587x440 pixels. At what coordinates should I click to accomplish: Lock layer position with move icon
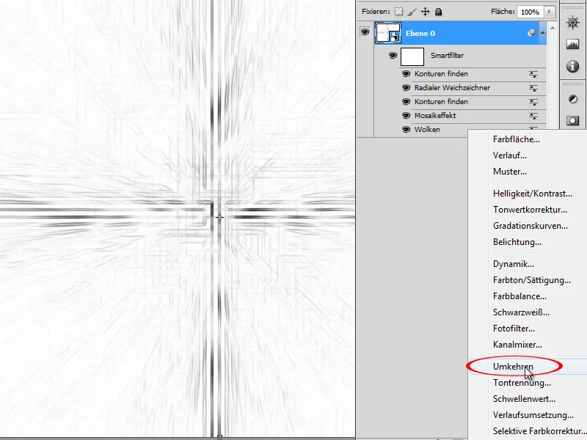[426, 12]
